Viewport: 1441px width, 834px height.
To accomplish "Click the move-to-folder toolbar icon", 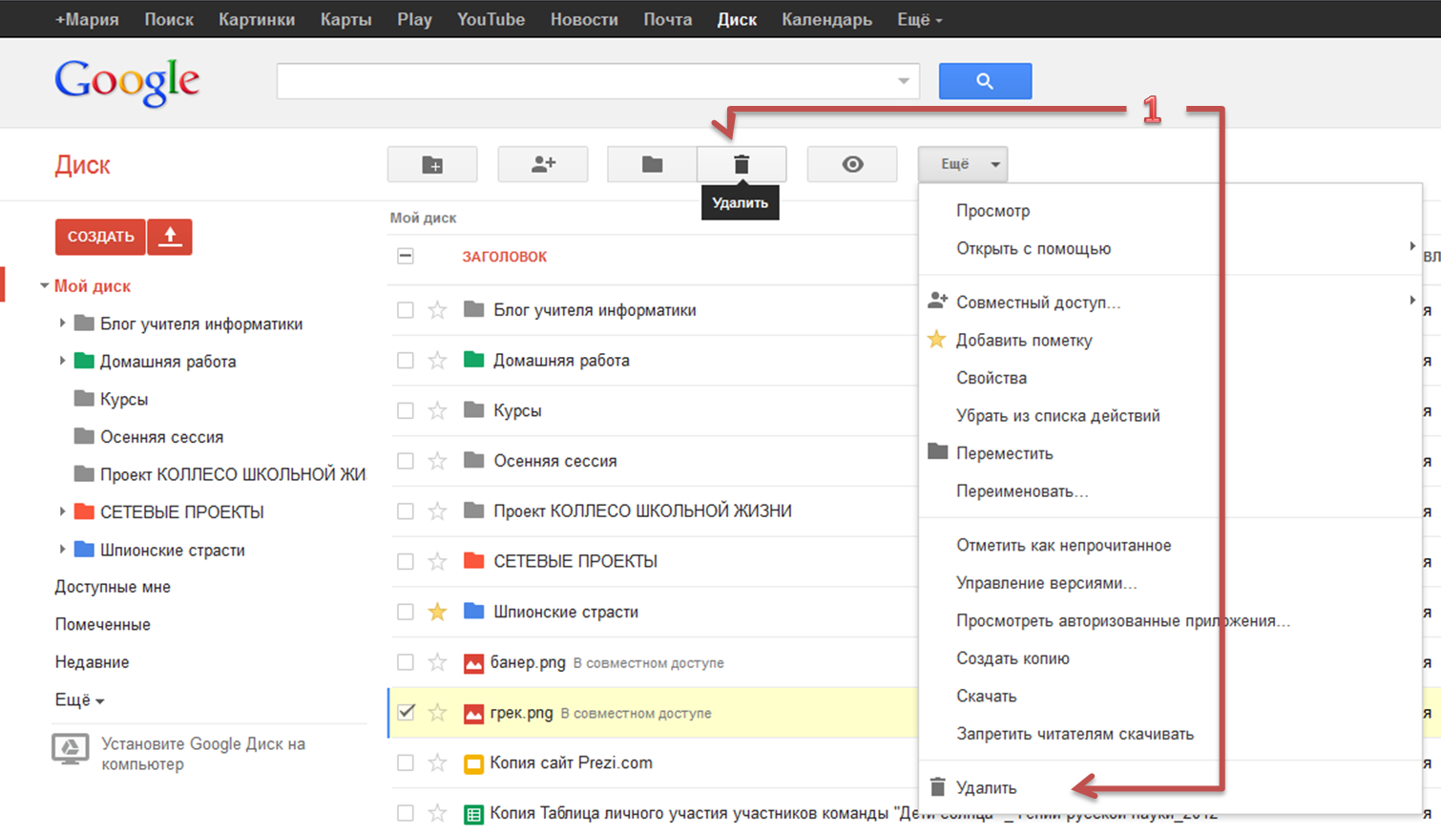I will [x=652, y=164].
